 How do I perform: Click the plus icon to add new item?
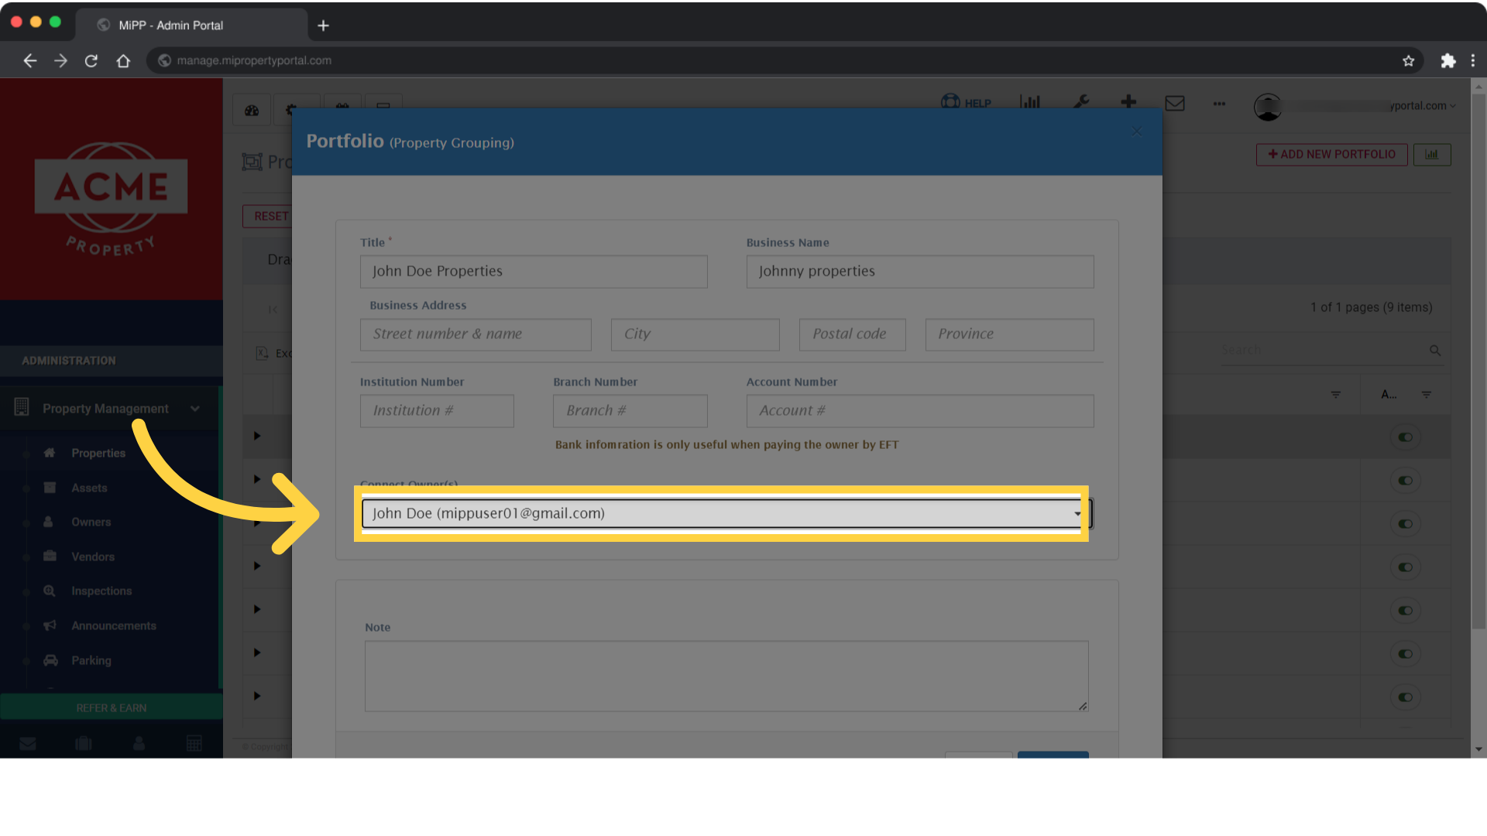point(1128,103)
